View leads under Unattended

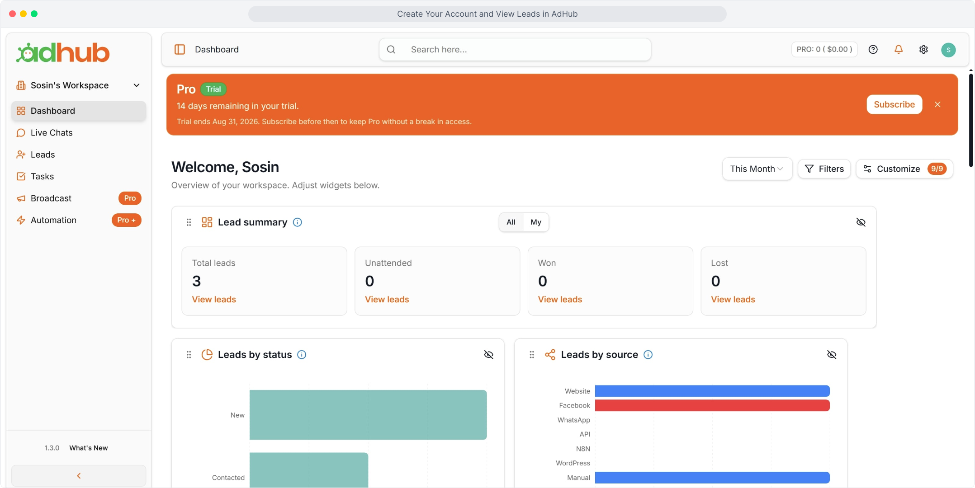[387, 300]
